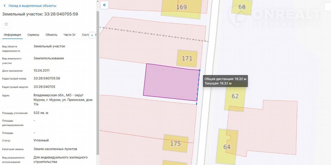331x165 pixels.
Task: Collapse the side panel with double-chevron button
Action: coord(104,5)
